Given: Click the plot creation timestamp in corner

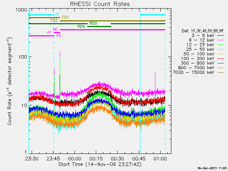Looking at the screenshot, I should [212, 168].
